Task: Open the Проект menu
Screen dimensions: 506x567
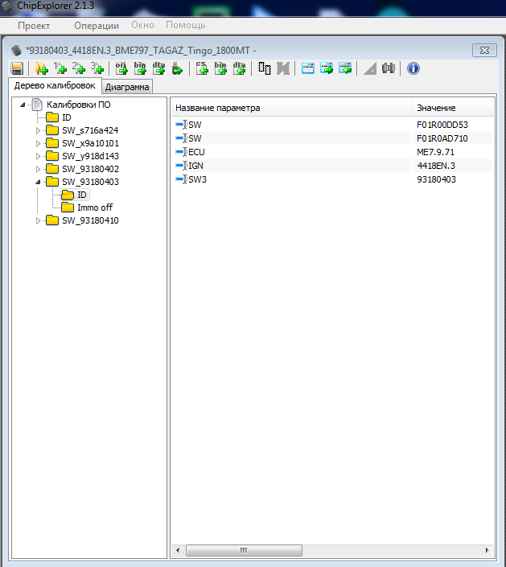Action: click(x=34, y=26)
